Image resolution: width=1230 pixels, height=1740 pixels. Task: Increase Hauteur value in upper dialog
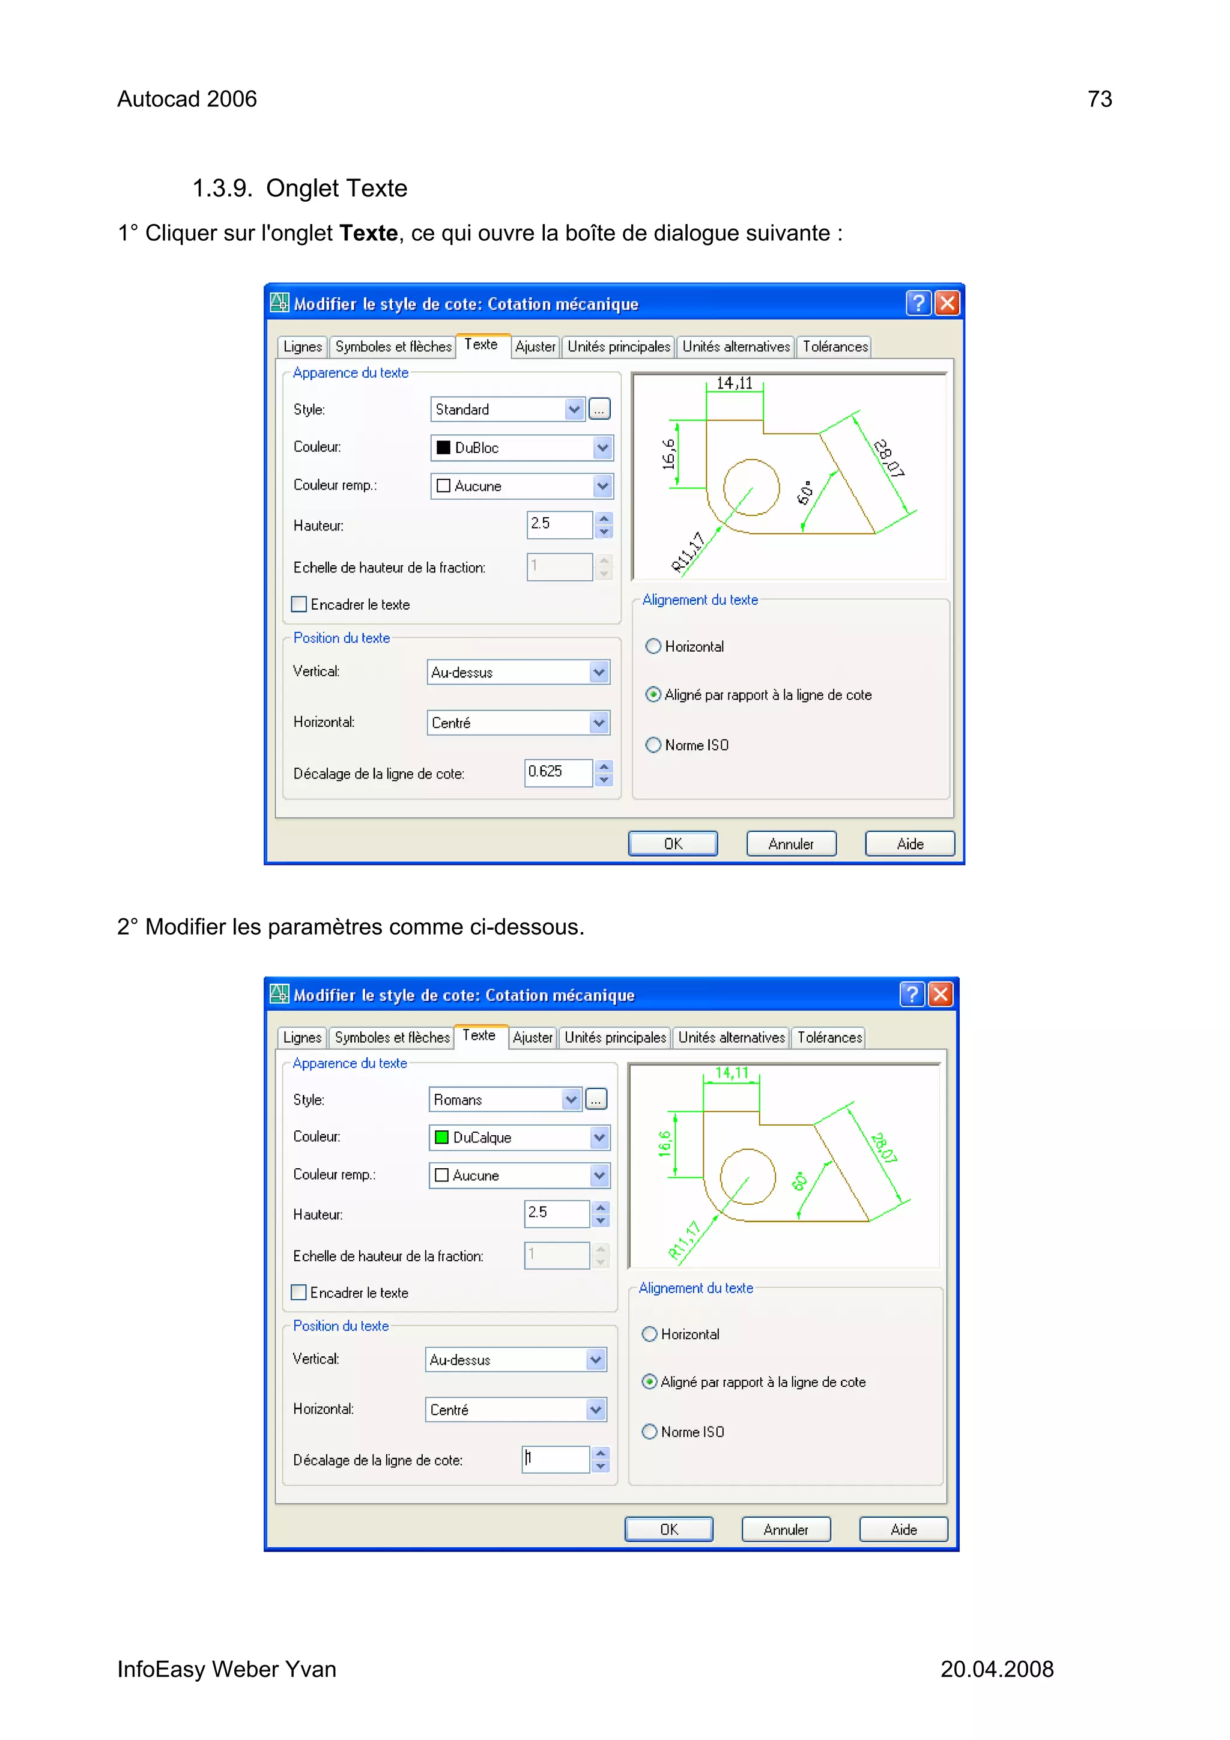tap(604, 518)
